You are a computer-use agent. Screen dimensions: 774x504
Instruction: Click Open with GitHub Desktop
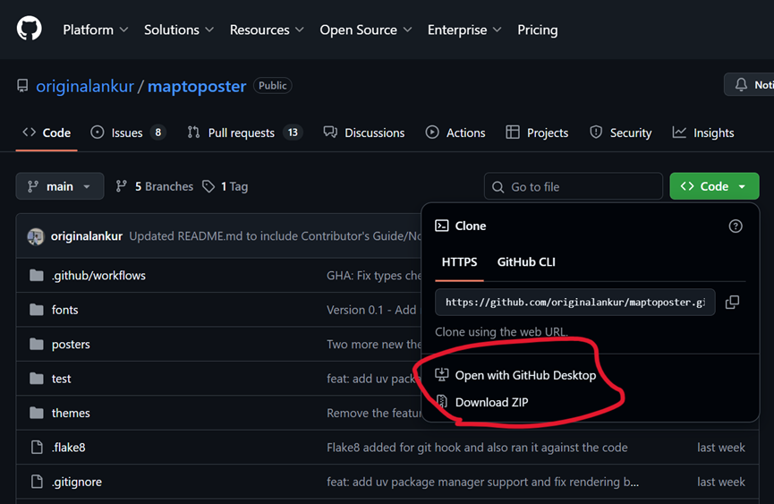[524, 375]
